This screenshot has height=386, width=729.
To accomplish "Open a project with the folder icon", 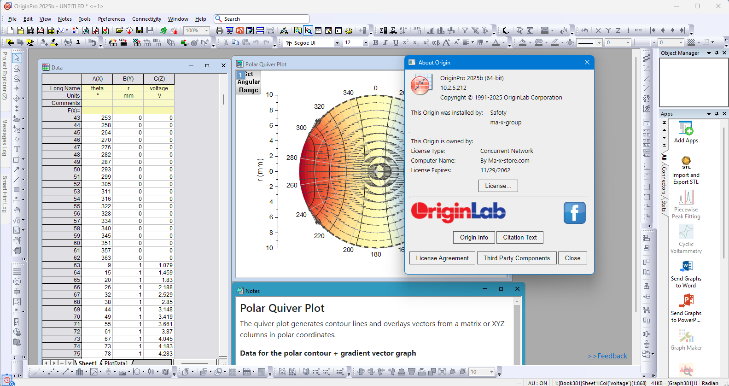I will (119, 30).
